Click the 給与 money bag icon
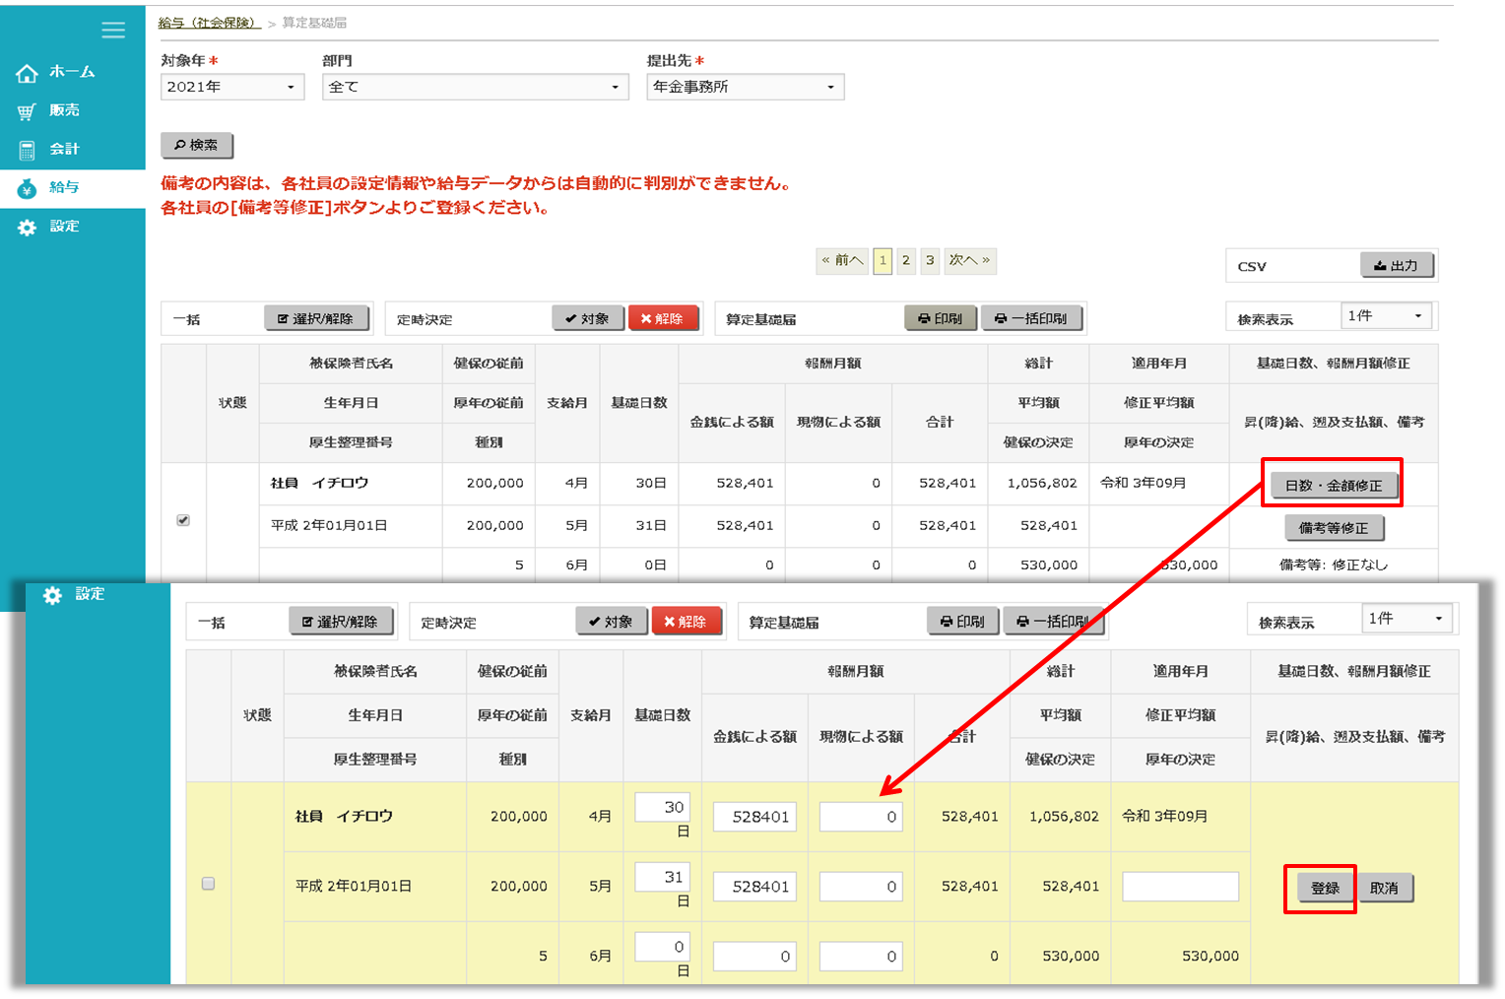This screenshot has height=999, width=1505. [x=27, y=188]
